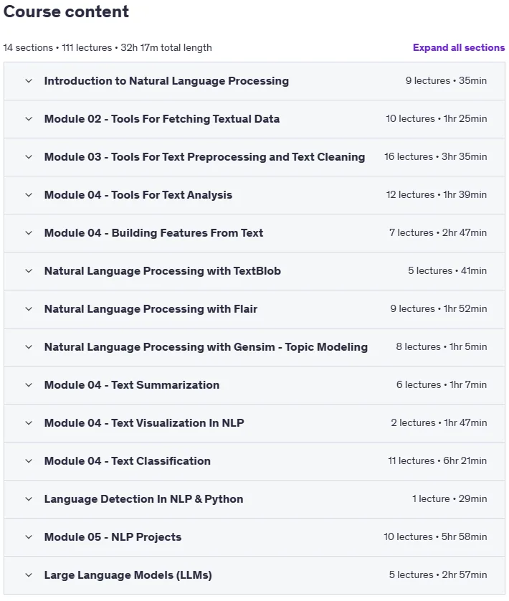Select the Language Detection In NLP & Python title

[x=143, y=499]
